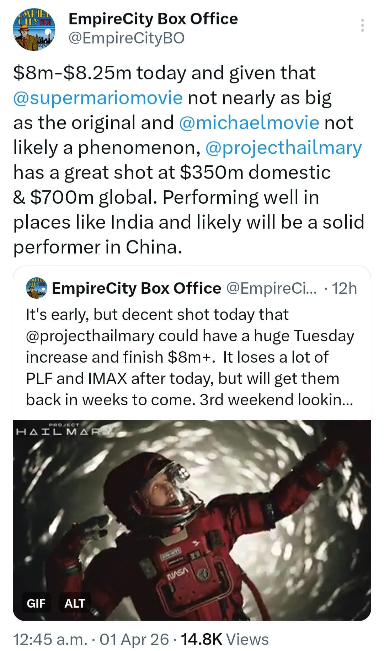Viewport: 384px width, 651px height.
Task: Open the quoted tweet author name
Action: pyautogui.click(x=136, y=288)
